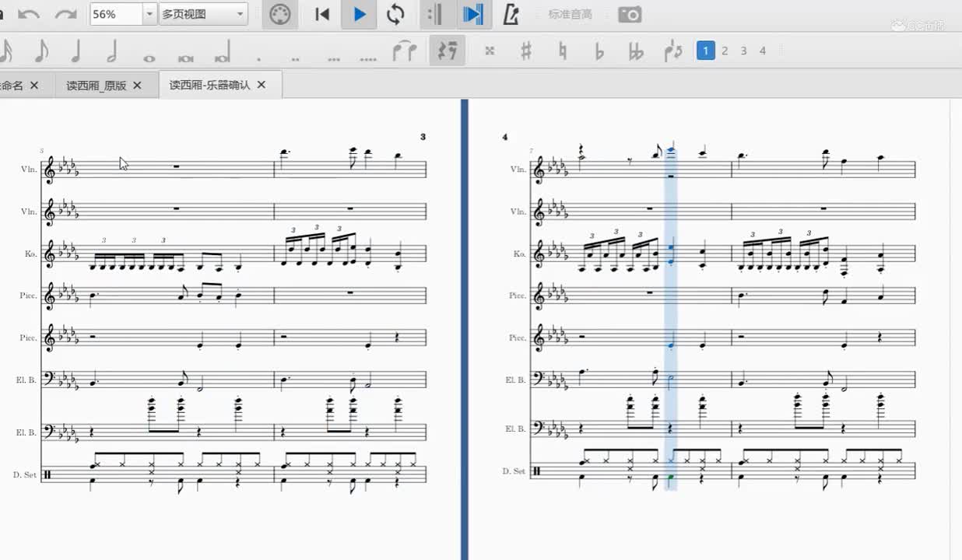
Task: Toggle the rest input button
Action: coord(447,51)
